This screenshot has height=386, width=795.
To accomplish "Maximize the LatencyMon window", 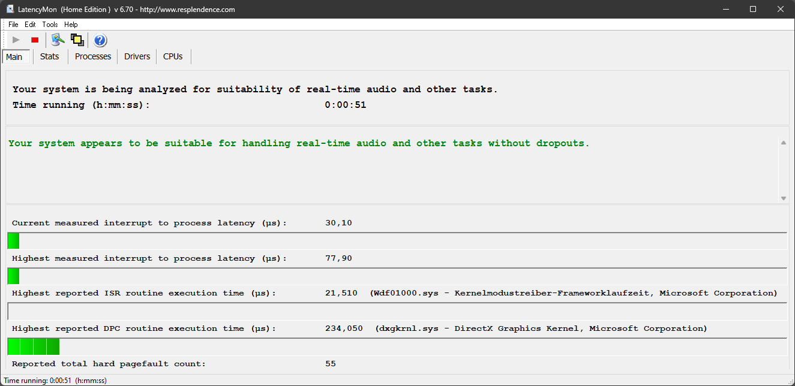I will [x=753, y=9].
